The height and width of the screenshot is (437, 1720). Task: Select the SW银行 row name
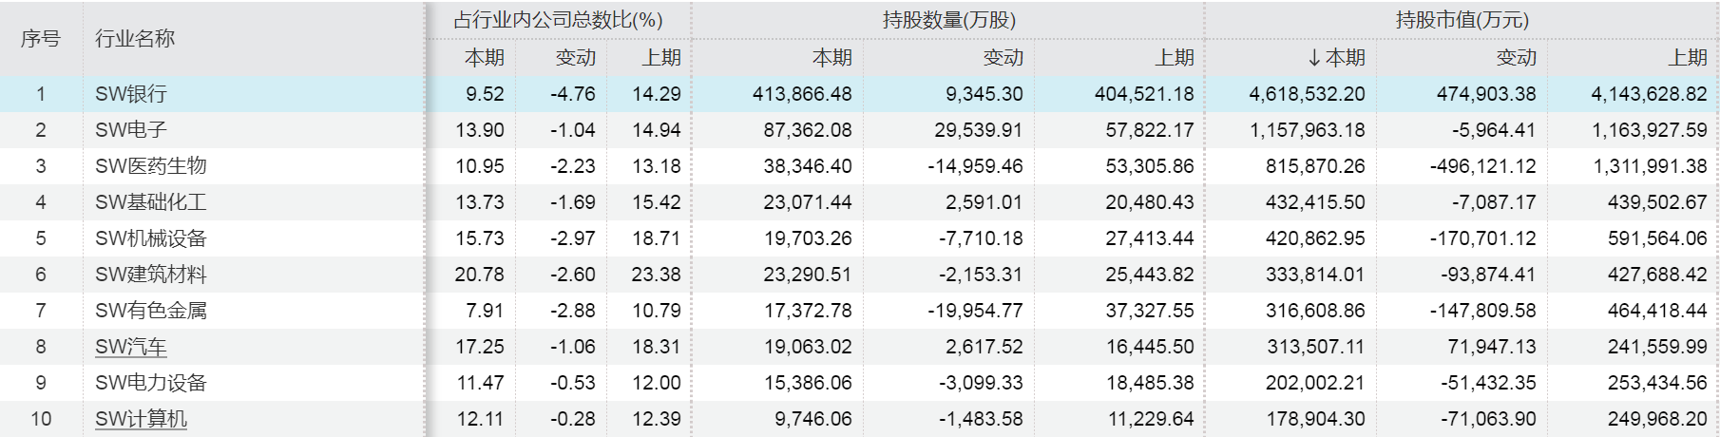(x=131, y=94)
